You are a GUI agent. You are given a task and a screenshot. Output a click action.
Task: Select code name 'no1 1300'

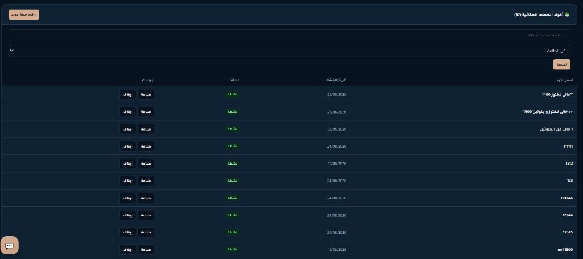tap(565, 250)
